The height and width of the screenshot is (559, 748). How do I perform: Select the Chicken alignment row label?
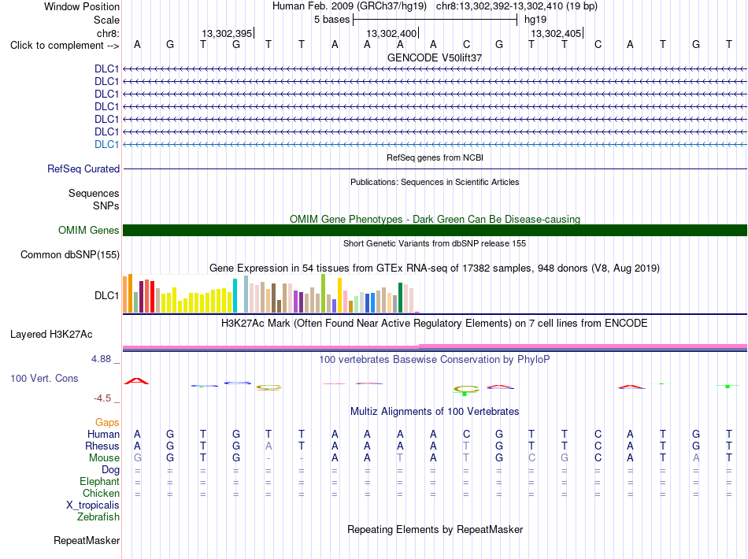pyautogui.click(x=101, y=493)
